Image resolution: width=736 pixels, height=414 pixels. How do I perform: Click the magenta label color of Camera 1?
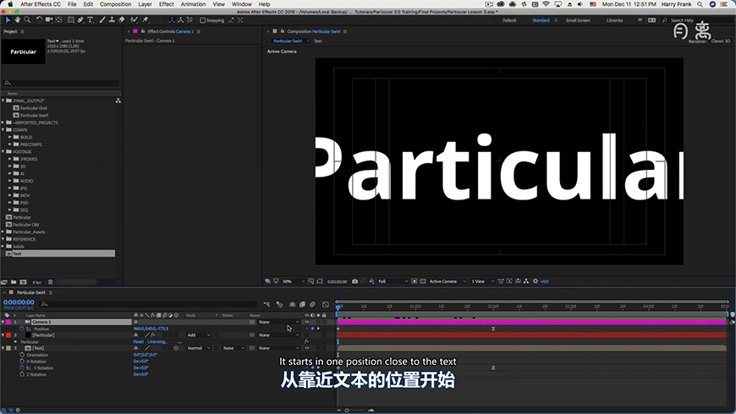click(x=8, y=322)
